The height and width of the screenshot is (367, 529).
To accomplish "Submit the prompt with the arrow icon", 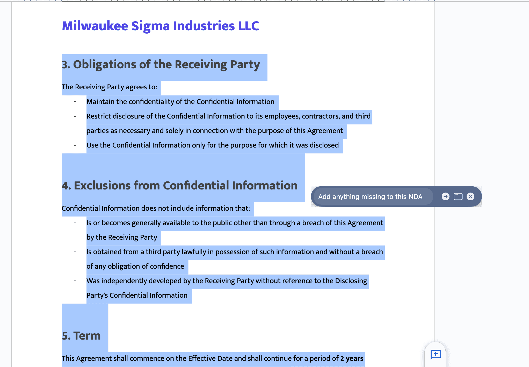I will [x=445, y=196].
